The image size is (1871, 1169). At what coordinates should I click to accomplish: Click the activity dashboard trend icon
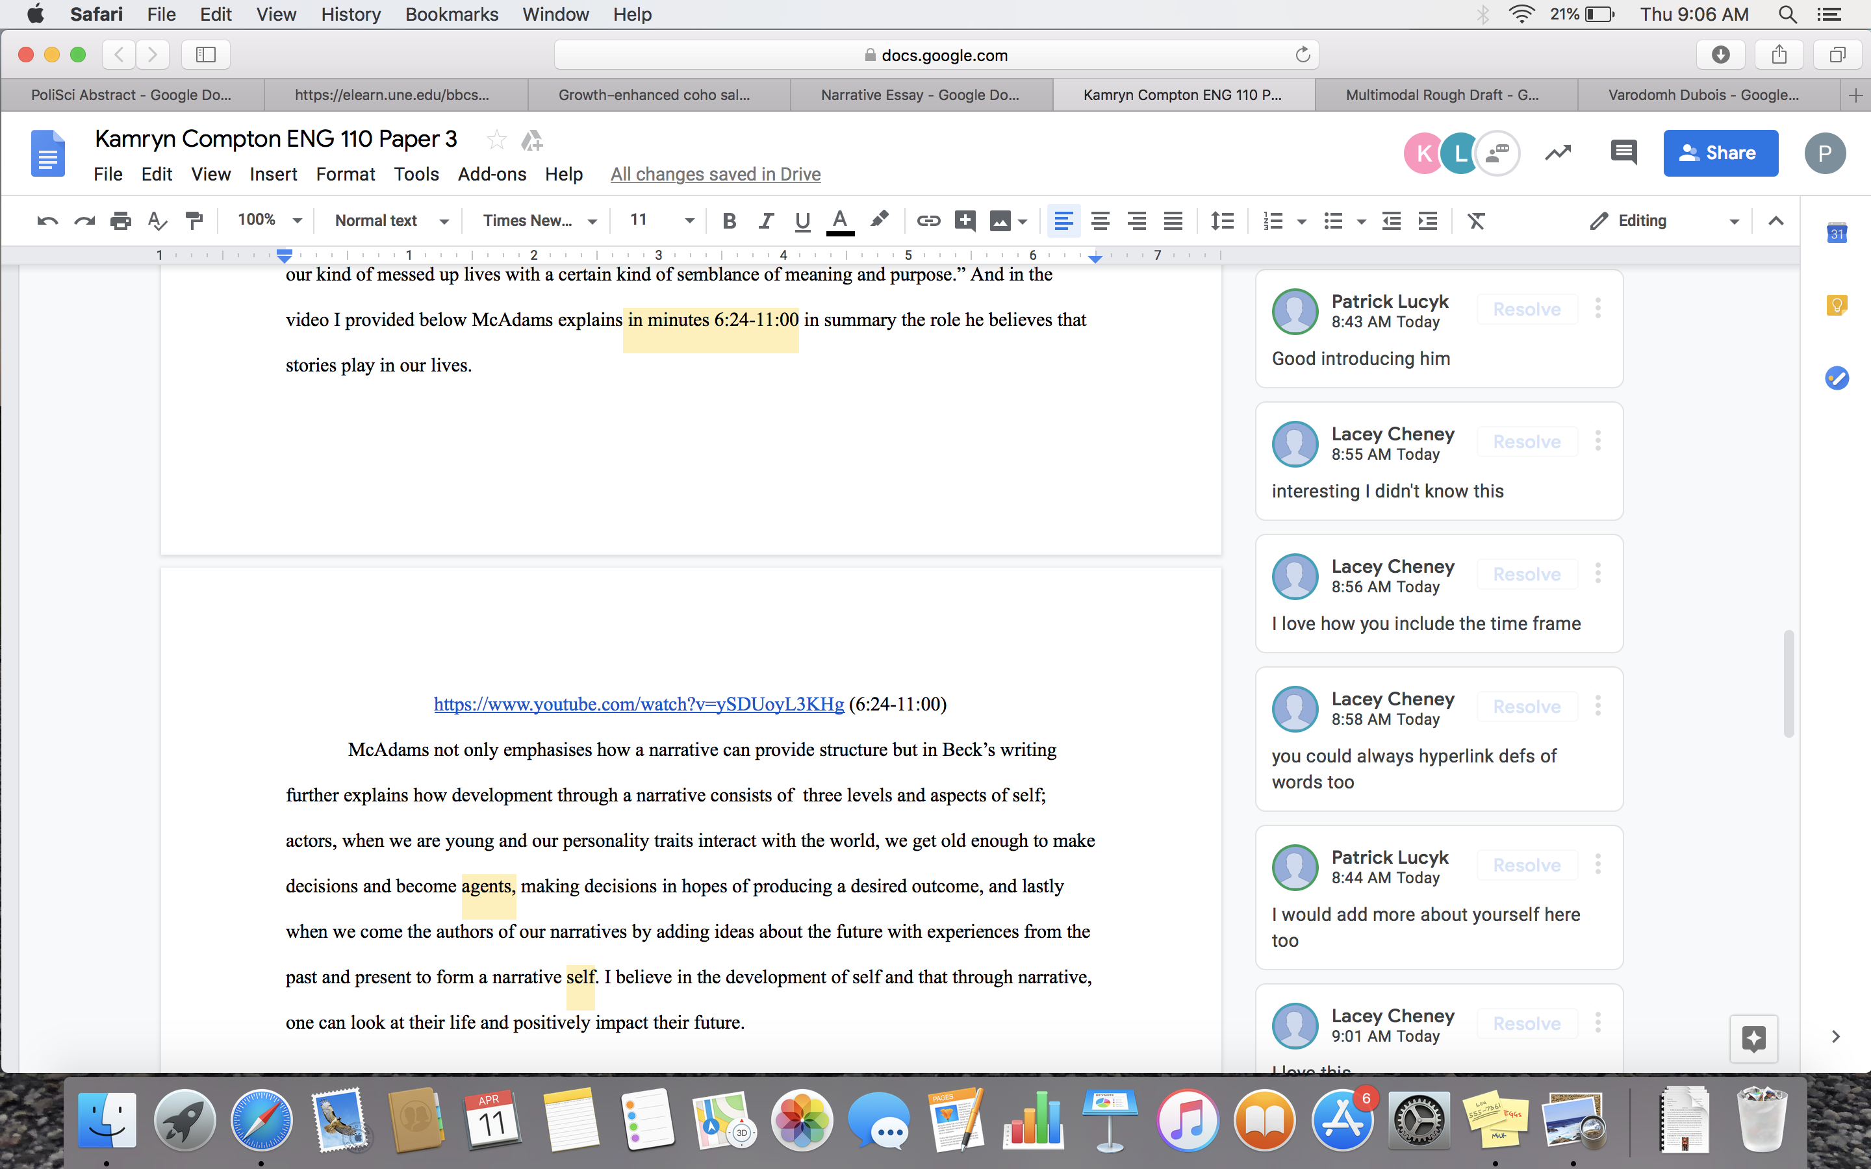[1558, 153]
